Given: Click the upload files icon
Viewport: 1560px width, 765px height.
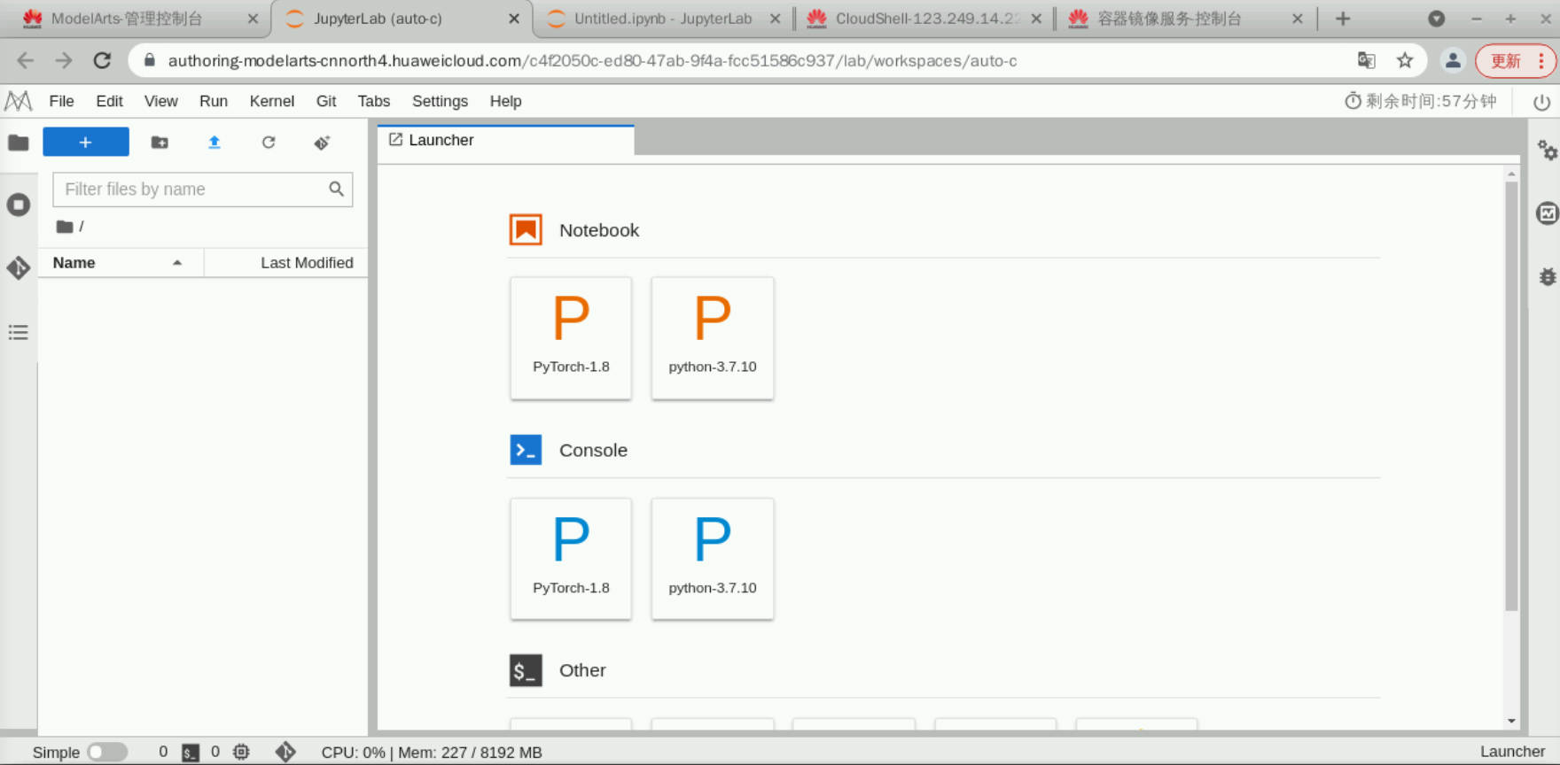Looking at the screenshot, I should point(214,142).
